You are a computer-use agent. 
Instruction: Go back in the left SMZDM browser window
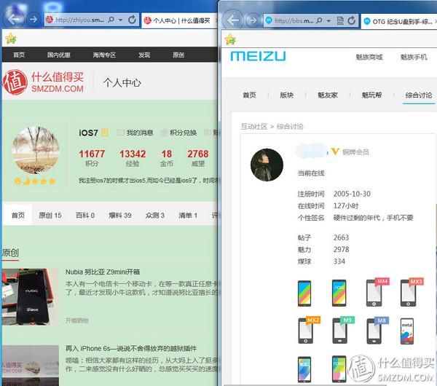point(14,18)
